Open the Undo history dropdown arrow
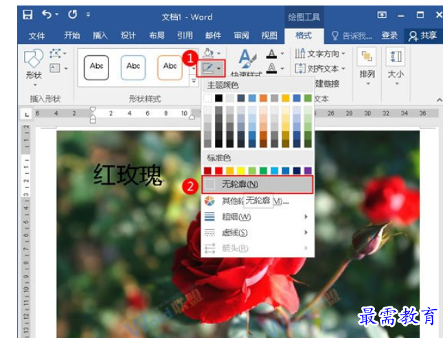The image size is (443, 338). [x=57, y=14]
